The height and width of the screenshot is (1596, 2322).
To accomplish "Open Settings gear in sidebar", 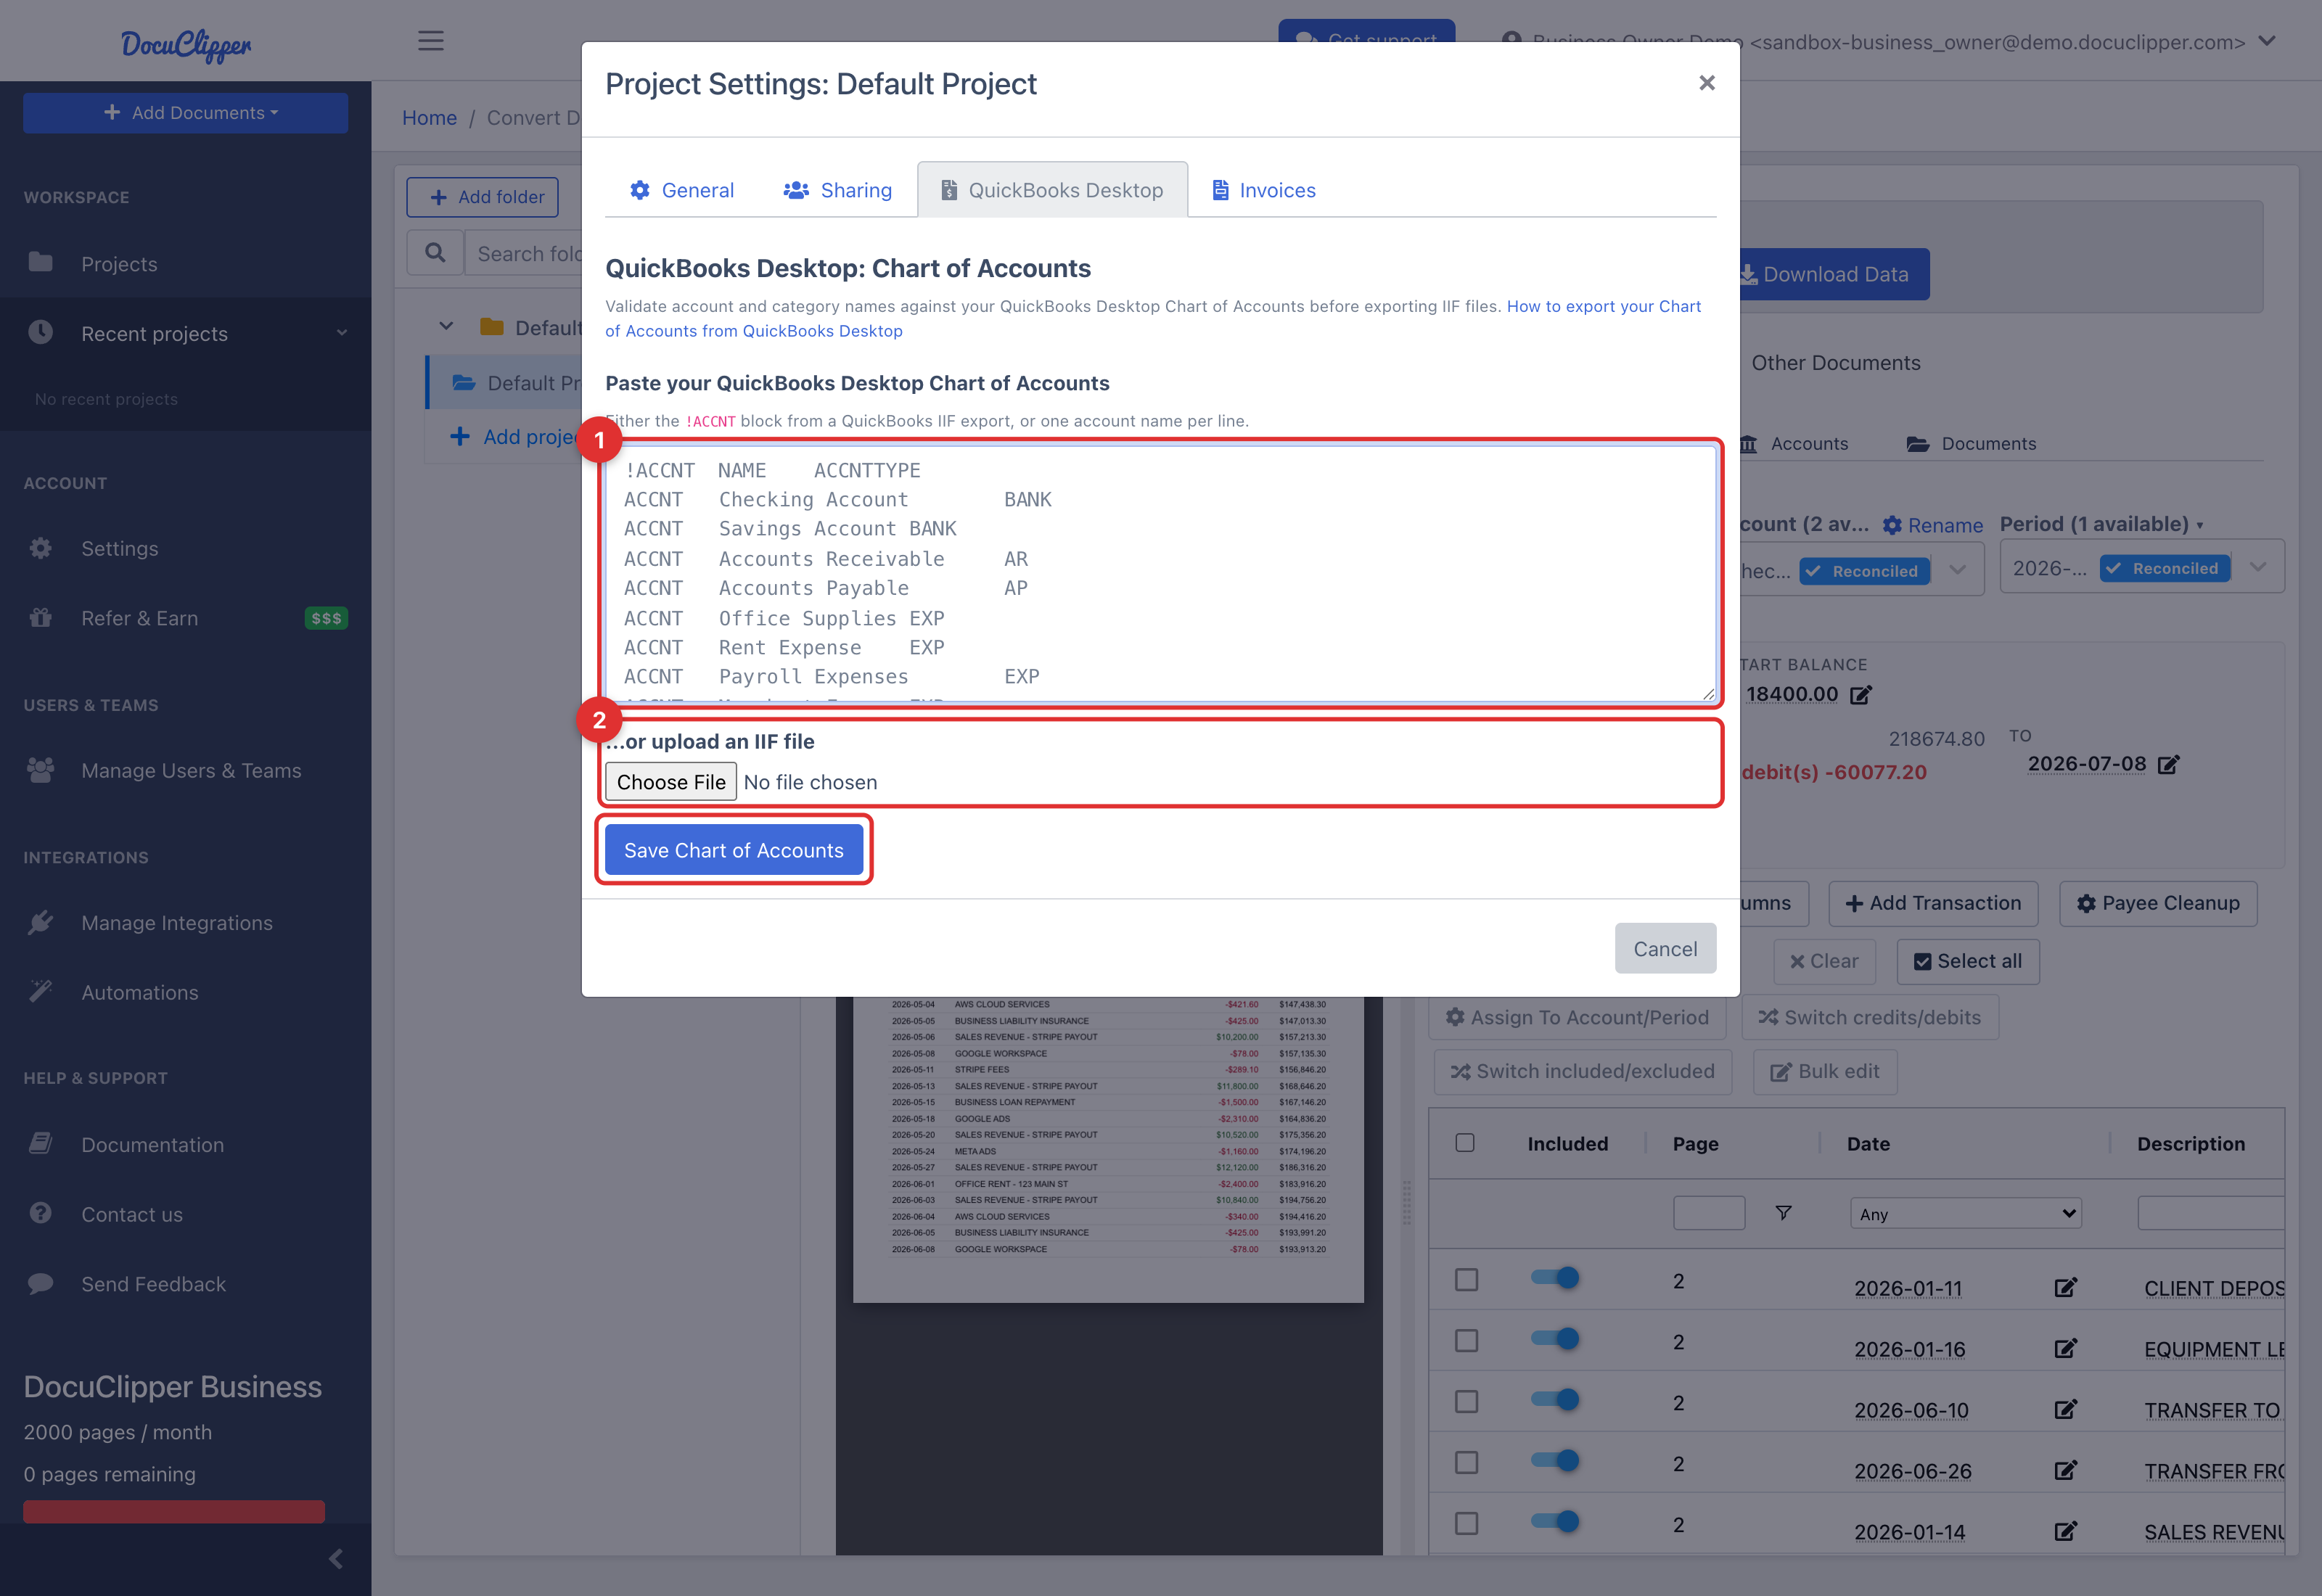I will pyautogui.click(x=41, y=548).
